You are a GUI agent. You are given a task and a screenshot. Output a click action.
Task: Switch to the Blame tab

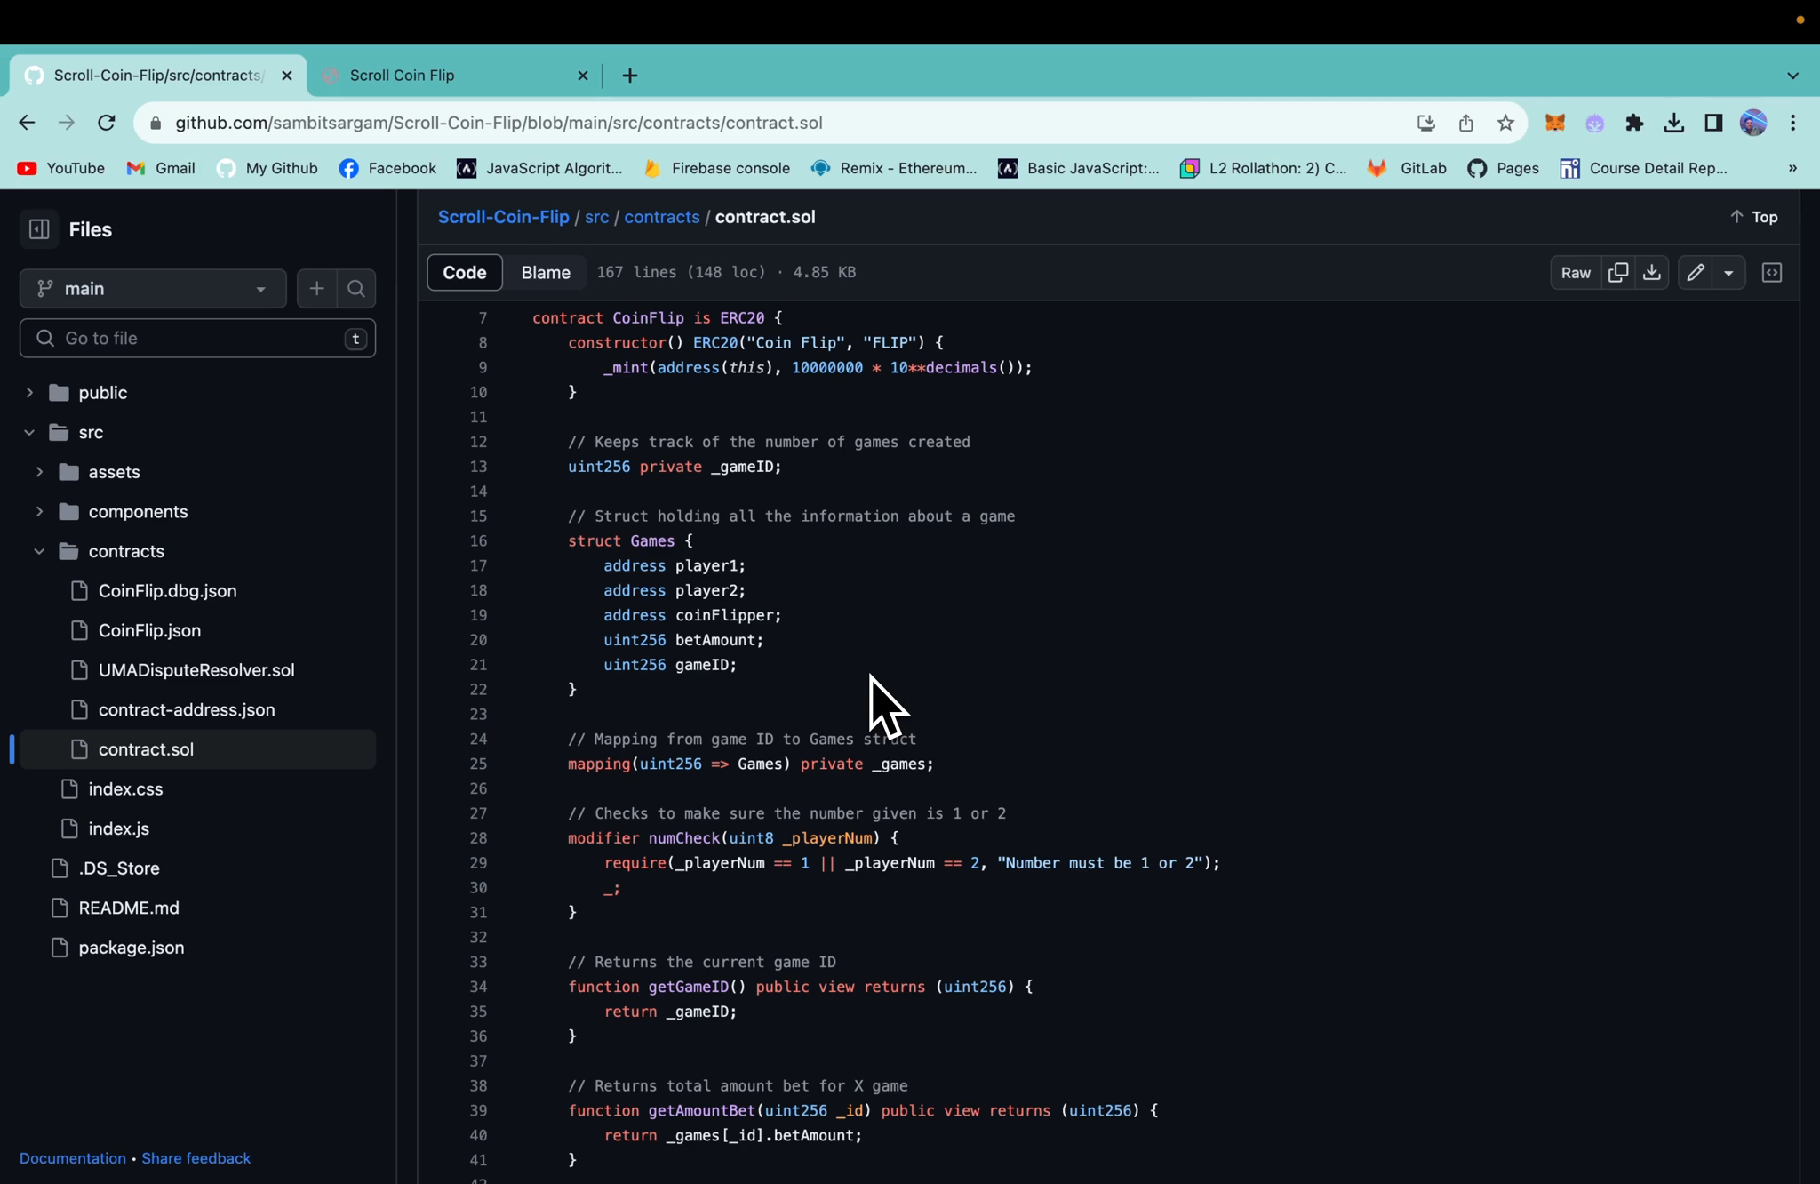coord(546,273)
